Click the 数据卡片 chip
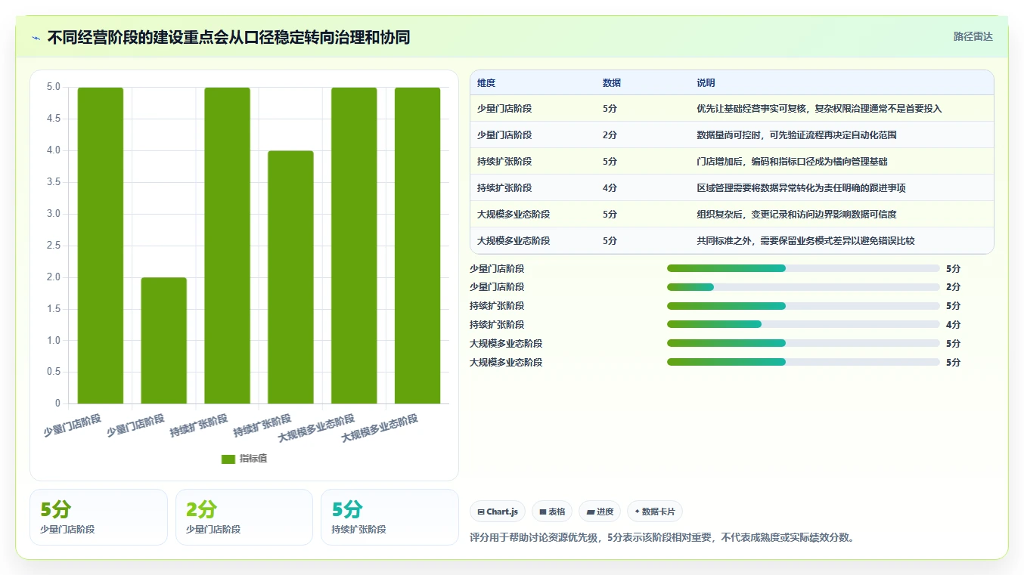1024x575 pixels. (x=655, y=512)
